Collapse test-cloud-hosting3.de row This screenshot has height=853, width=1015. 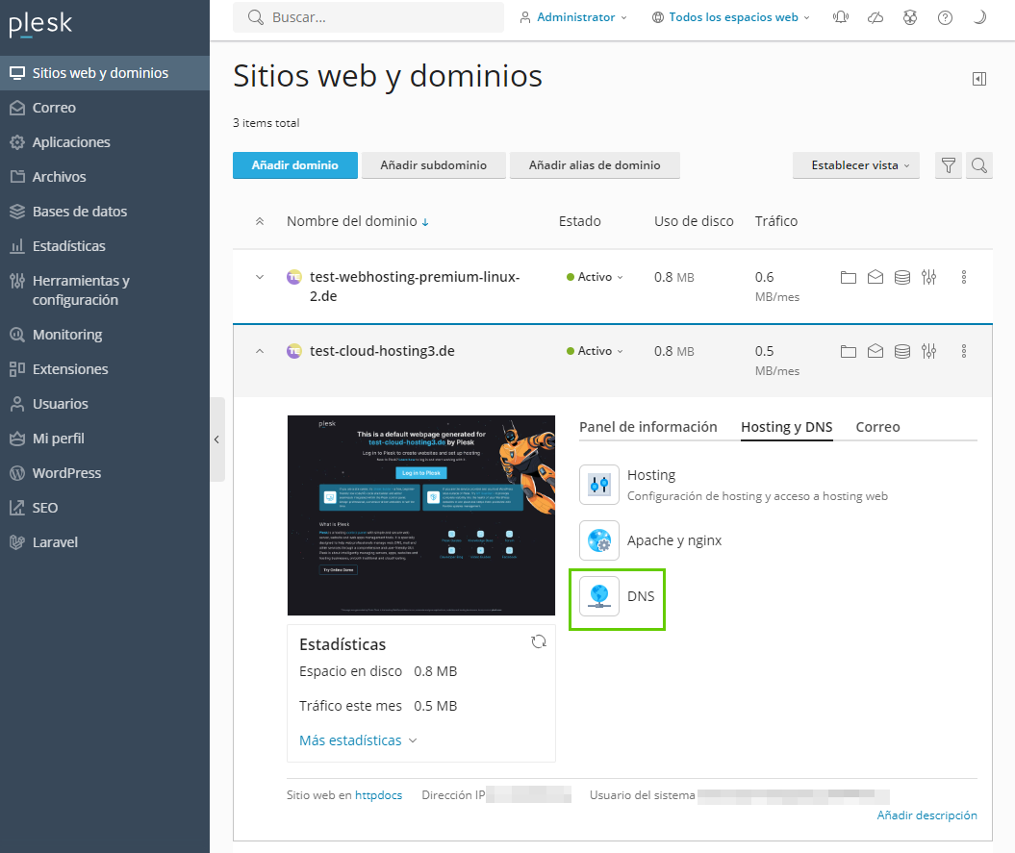(260, 351)
